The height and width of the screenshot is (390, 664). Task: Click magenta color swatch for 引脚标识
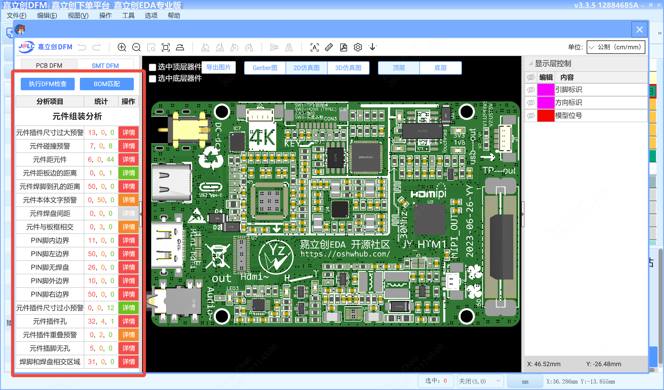click(x=546, y=90)
